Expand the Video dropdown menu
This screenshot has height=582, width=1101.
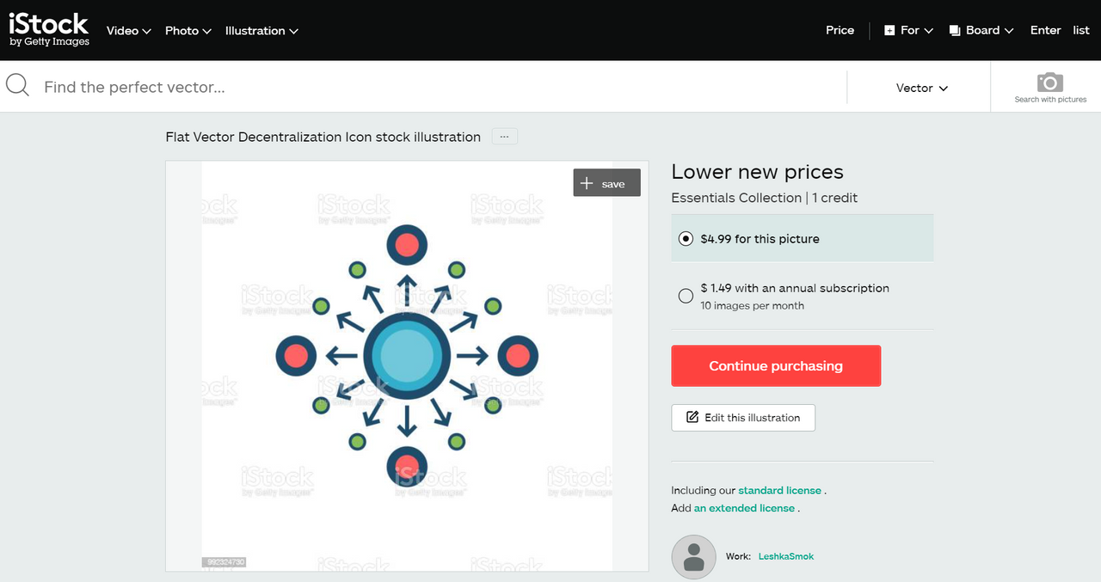click(x=129, y=30)
